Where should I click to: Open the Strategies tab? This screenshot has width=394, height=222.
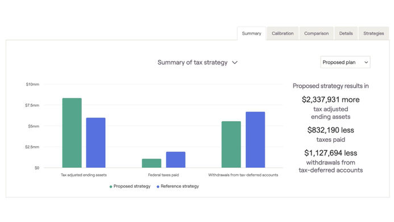(x=374, y=34)
